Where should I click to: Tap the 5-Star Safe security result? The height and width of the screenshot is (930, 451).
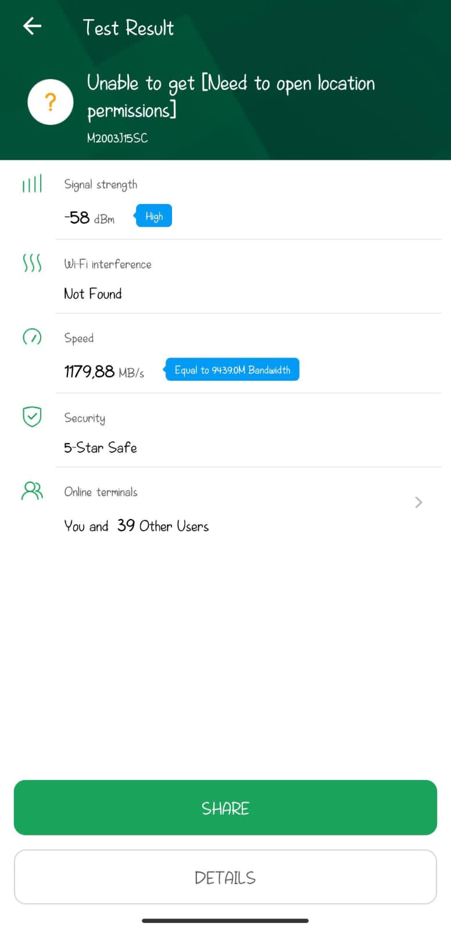coord(101,448)
